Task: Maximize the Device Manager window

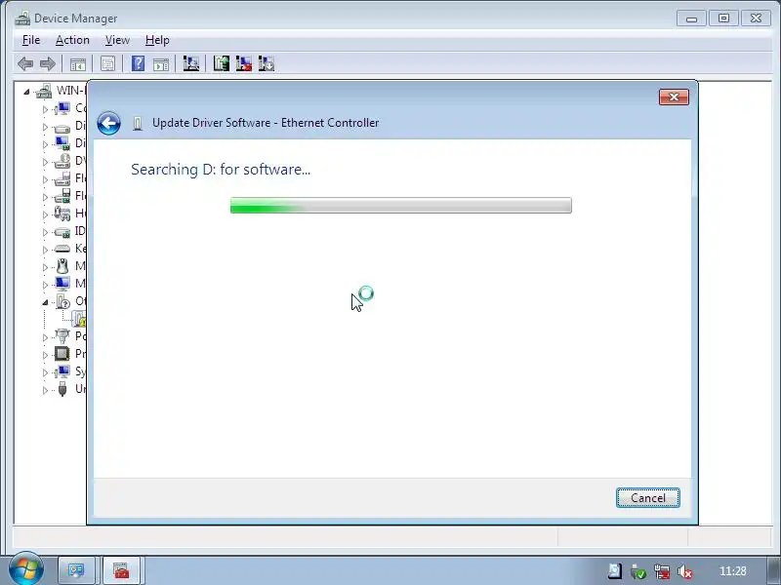Action: point(723,19)
